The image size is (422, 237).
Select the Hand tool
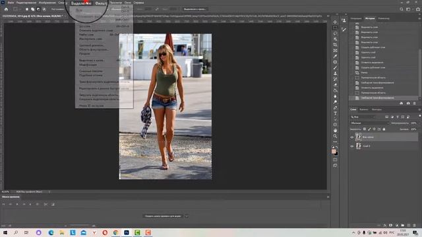335,130
